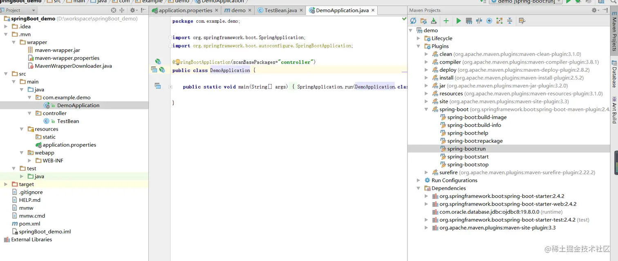
Task: Open the demo [spring-boot:run] run configuration dropdown
Action: point(526,2)
